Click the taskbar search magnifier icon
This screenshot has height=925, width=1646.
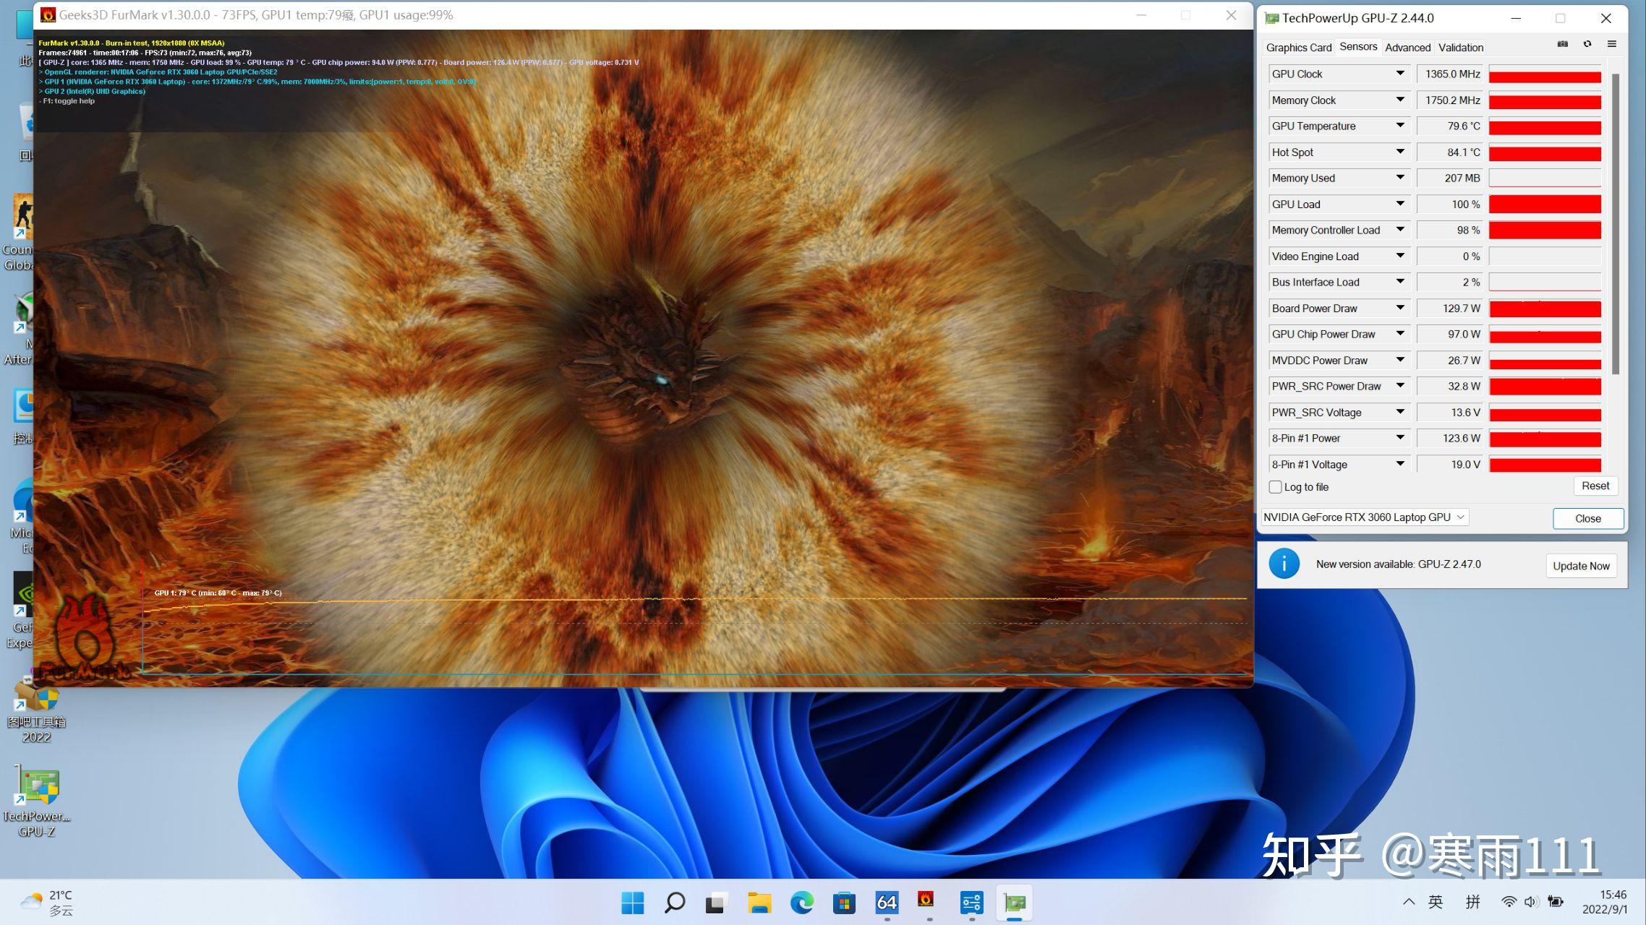click(674, 903)
